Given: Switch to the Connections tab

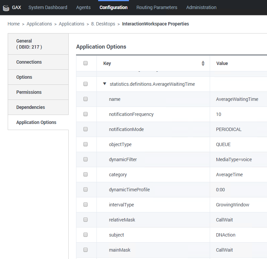Looking at the screenshot, I should tap(29, 62).
